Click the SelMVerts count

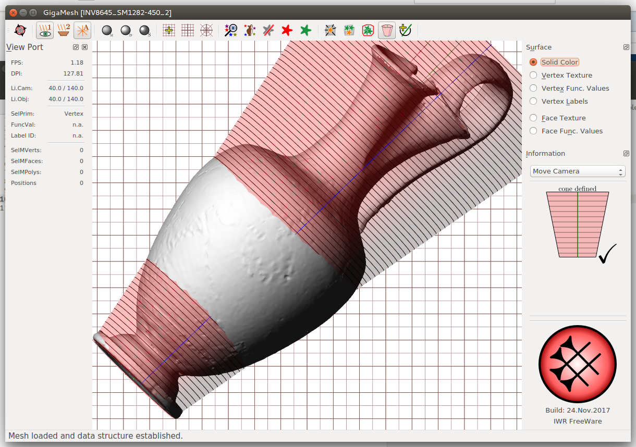tap(81, 150)
